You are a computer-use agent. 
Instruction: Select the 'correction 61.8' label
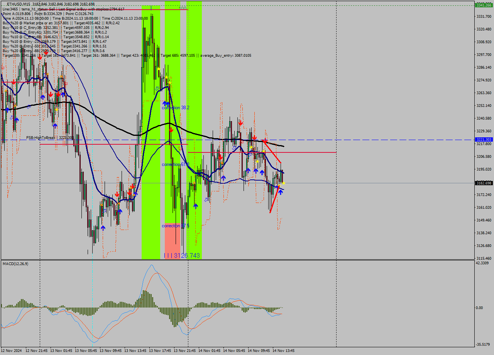(175, 164)
